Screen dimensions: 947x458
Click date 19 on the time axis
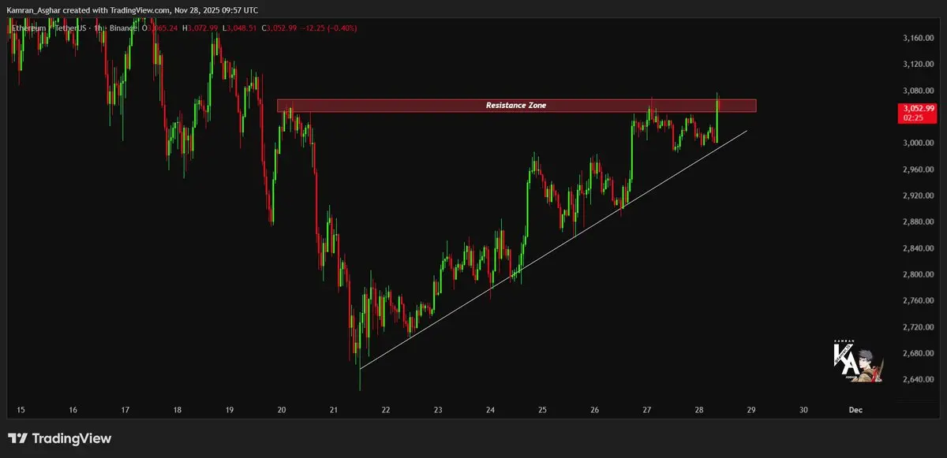click(x=229, y=410)
